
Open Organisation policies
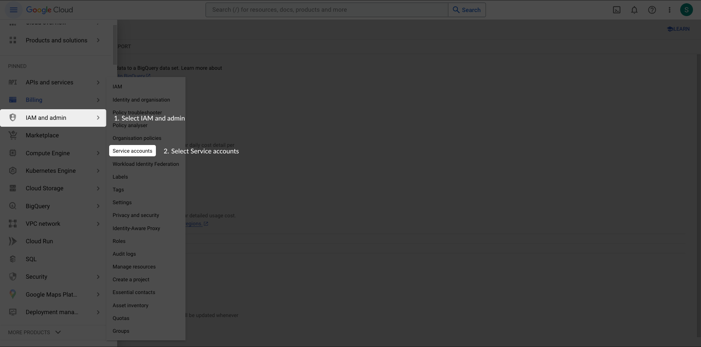[x=137, y=138]
